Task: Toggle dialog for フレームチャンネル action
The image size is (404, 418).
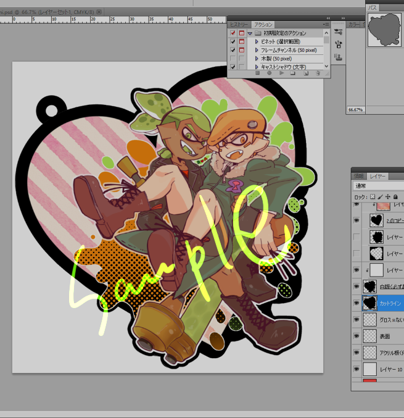Action: coord(242,50)
